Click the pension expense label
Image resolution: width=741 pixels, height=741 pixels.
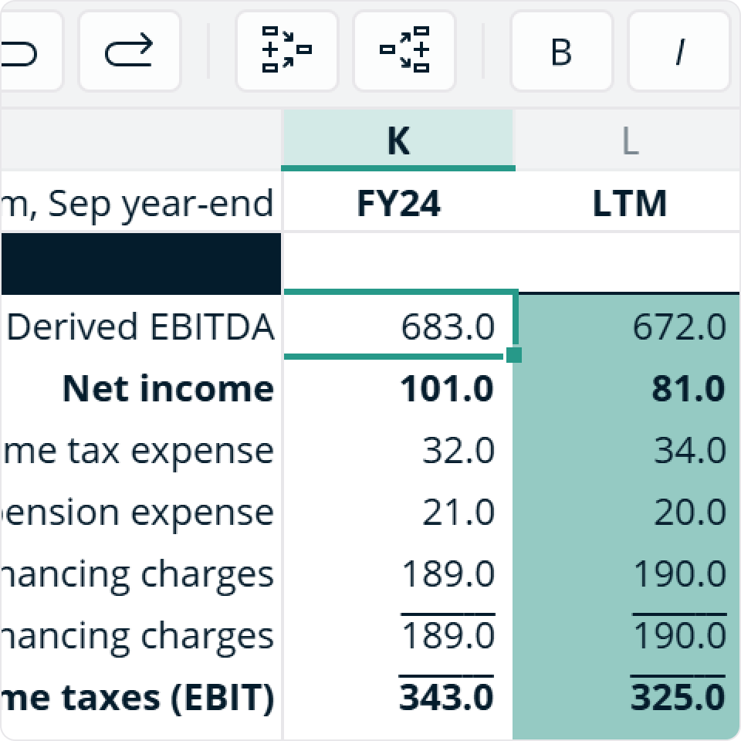(x=137, y=513)
